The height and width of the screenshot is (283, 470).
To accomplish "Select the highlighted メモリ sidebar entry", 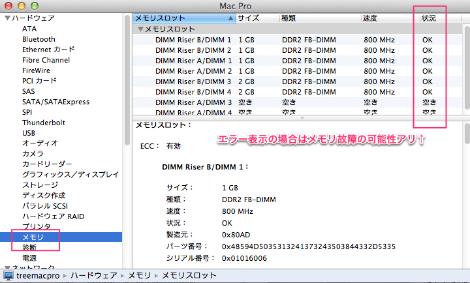I will (x=61, y=237).
